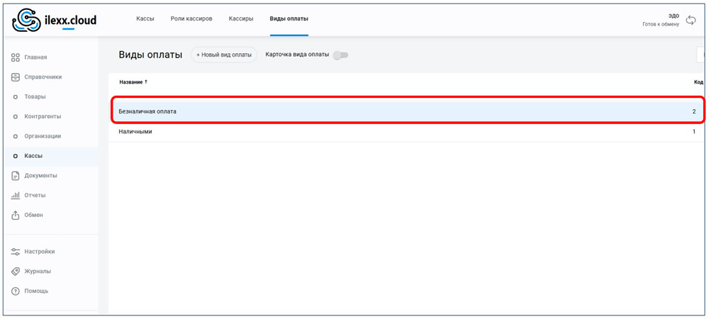Viewport: 709px width, 319px height.
Task: Sort by the Название column header
Action: coord(133,82)
